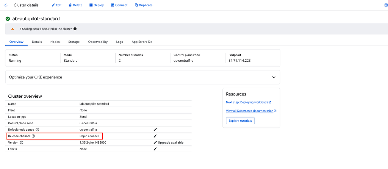Click the Number of nodes value 2
Viewport: 388px width, 169px height.
click(x=119, y=61)
